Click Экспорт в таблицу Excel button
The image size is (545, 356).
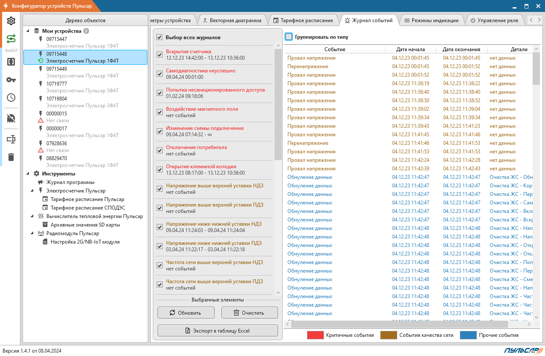pyautogui.click(x=218, y=330)
